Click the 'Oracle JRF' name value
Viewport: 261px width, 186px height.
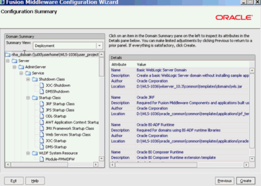point(145,97)
